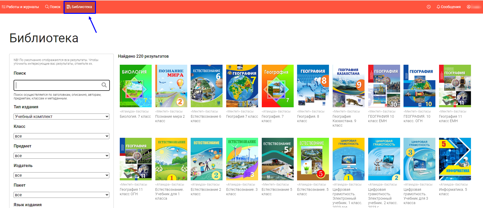Open the Биология 7 класс book cover
This screenshot has height=208, width=483.
click(x=135, y=86)
